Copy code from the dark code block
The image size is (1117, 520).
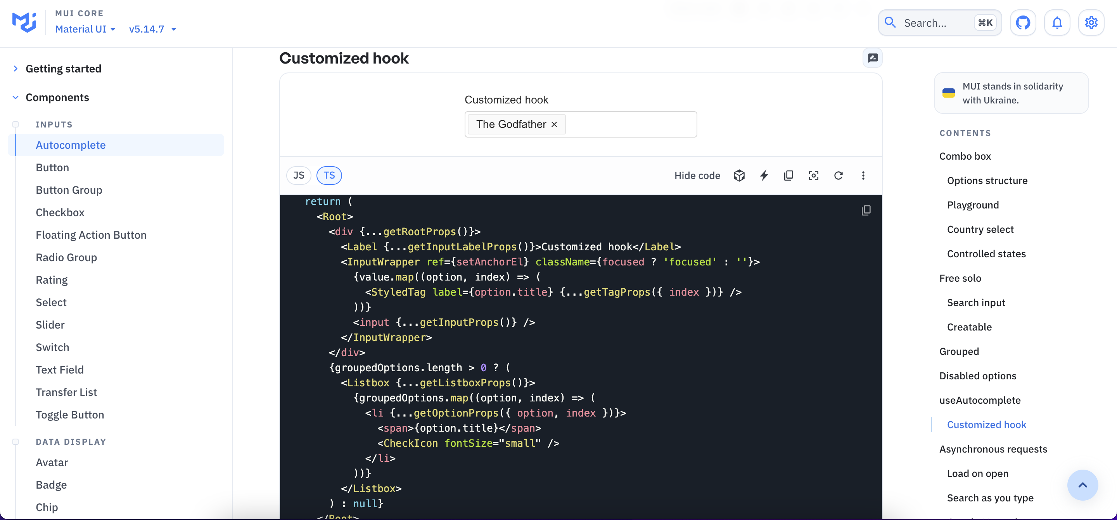pos(866,210)
